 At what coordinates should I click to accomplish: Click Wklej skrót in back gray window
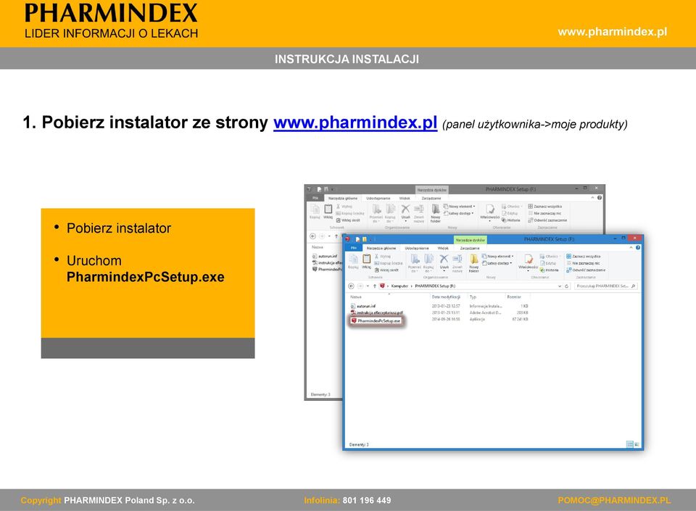349,220
